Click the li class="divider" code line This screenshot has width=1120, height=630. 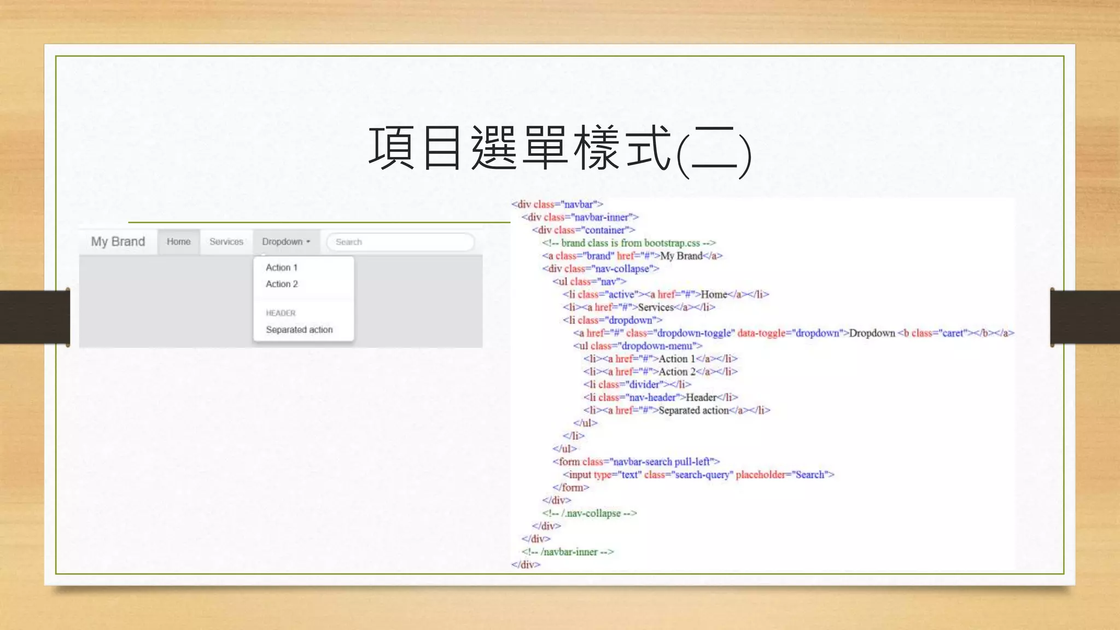click(x=637, y=384)
